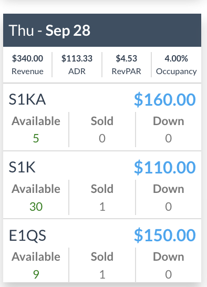The width and height of the screenshot is (207, 287).
Task: Click the Thu - Sep 28 date header
Action: (49, 30)
